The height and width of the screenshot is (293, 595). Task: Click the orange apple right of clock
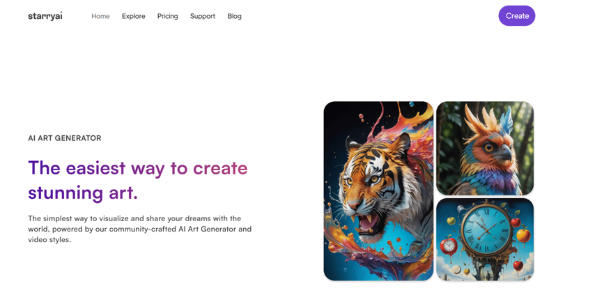click(x=524, y=235)
